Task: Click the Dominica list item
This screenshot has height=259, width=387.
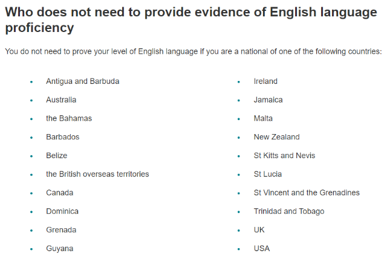Action: click(x=62, y=211)
